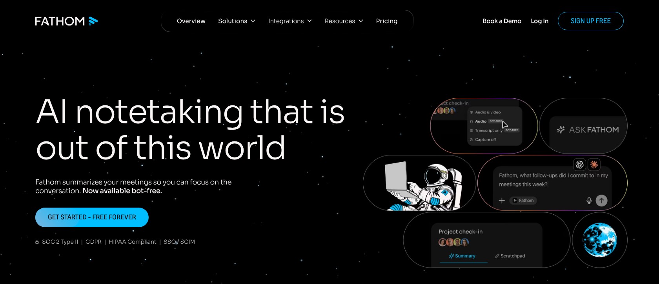
Task: Select the Audio bot-free capture option
Action: [x=486, y=121]
